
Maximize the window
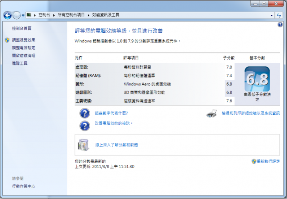coord(264,4)
